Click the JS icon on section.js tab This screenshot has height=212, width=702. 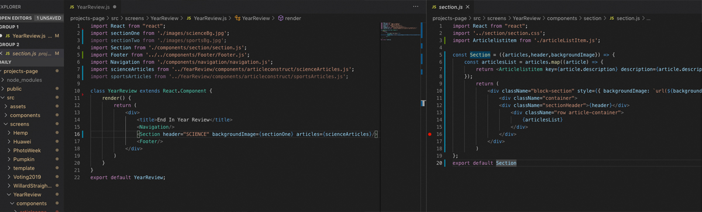[433, 7]
